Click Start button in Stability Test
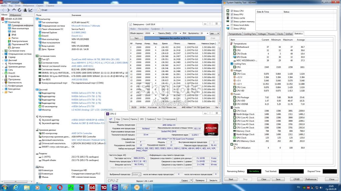The width and height of the screenshot is (341, 191). [231, 179]
